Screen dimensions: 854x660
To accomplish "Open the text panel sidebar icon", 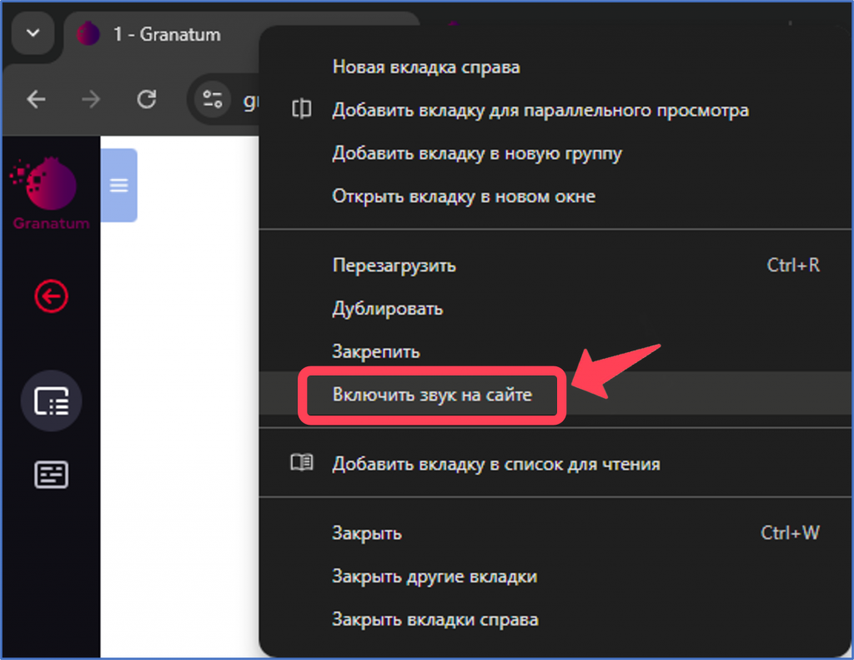I will (51, 474).
